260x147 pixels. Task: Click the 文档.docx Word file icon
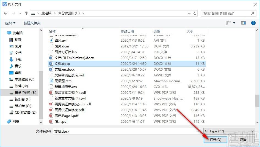(x=51, y=64)
